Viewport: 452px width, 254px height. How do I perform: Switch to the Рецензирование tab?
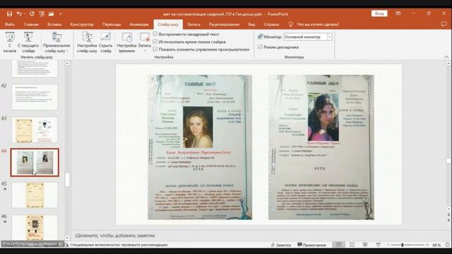225,25
